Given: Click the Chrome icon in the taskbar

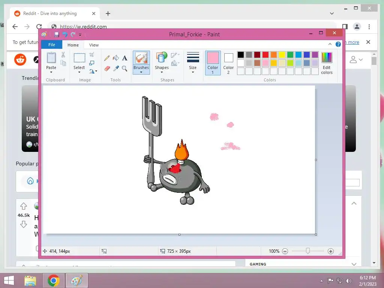Looking at the screenshot, I should click(x=54, y=280).
